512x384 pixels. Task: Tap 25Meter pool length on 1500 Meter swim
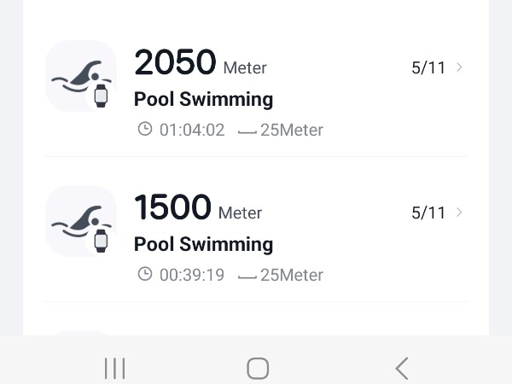[292, 276]
